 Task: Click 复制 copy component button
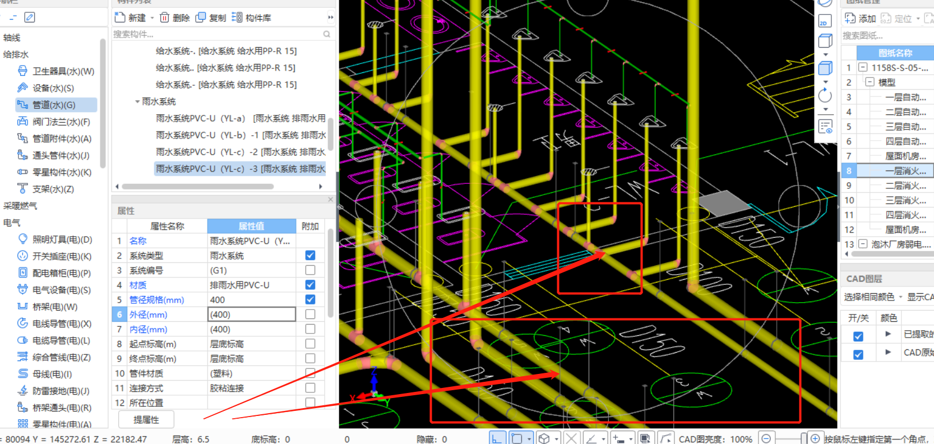[x=211, y=18]
